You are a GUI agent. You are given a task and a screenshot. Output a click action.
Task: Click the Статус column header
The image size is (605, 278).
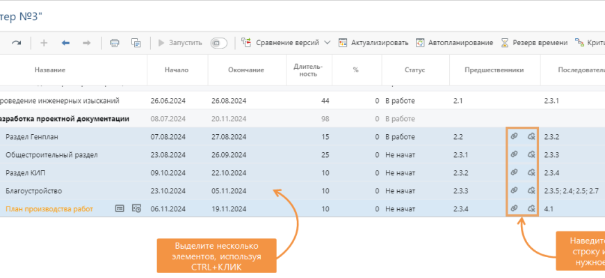(414, 70)
